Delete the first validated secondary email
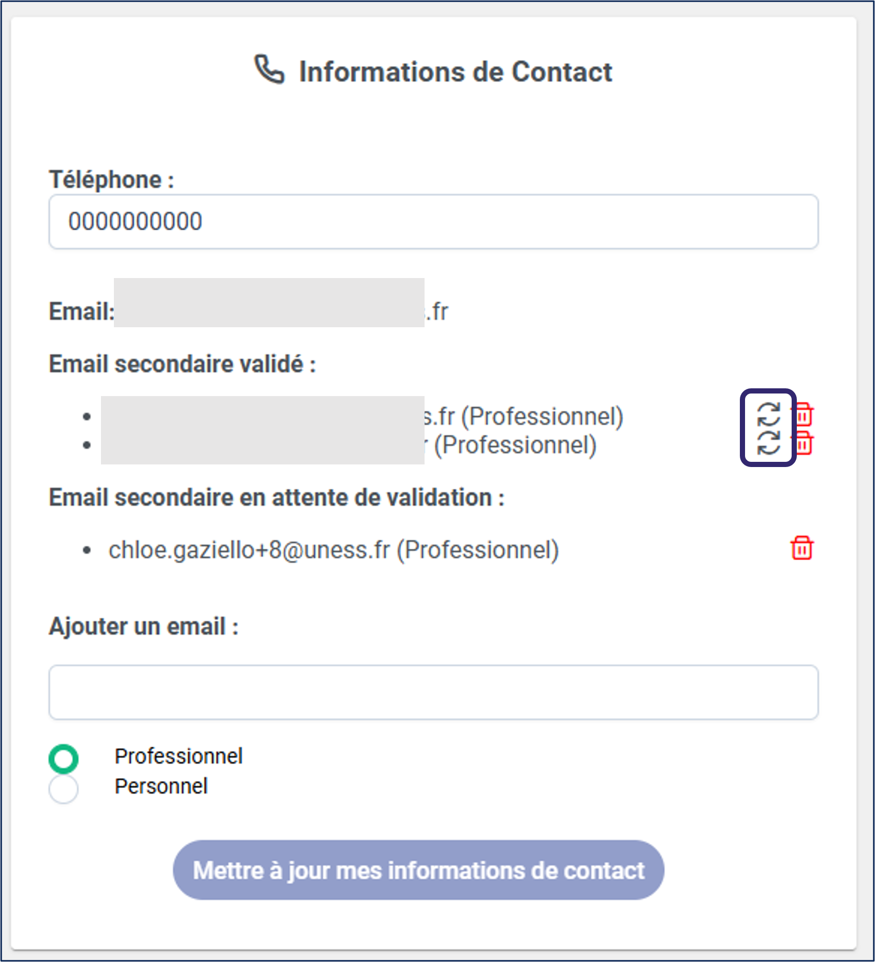Screen dimensions: 875x962 point(803,415)
